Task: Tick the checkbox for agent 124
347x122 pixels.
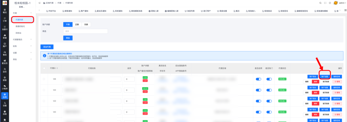Action: point(44,90)
